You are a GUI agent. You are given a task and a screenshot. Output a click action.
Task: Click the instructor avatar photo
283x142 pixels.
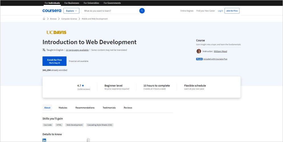click(199, 51)
